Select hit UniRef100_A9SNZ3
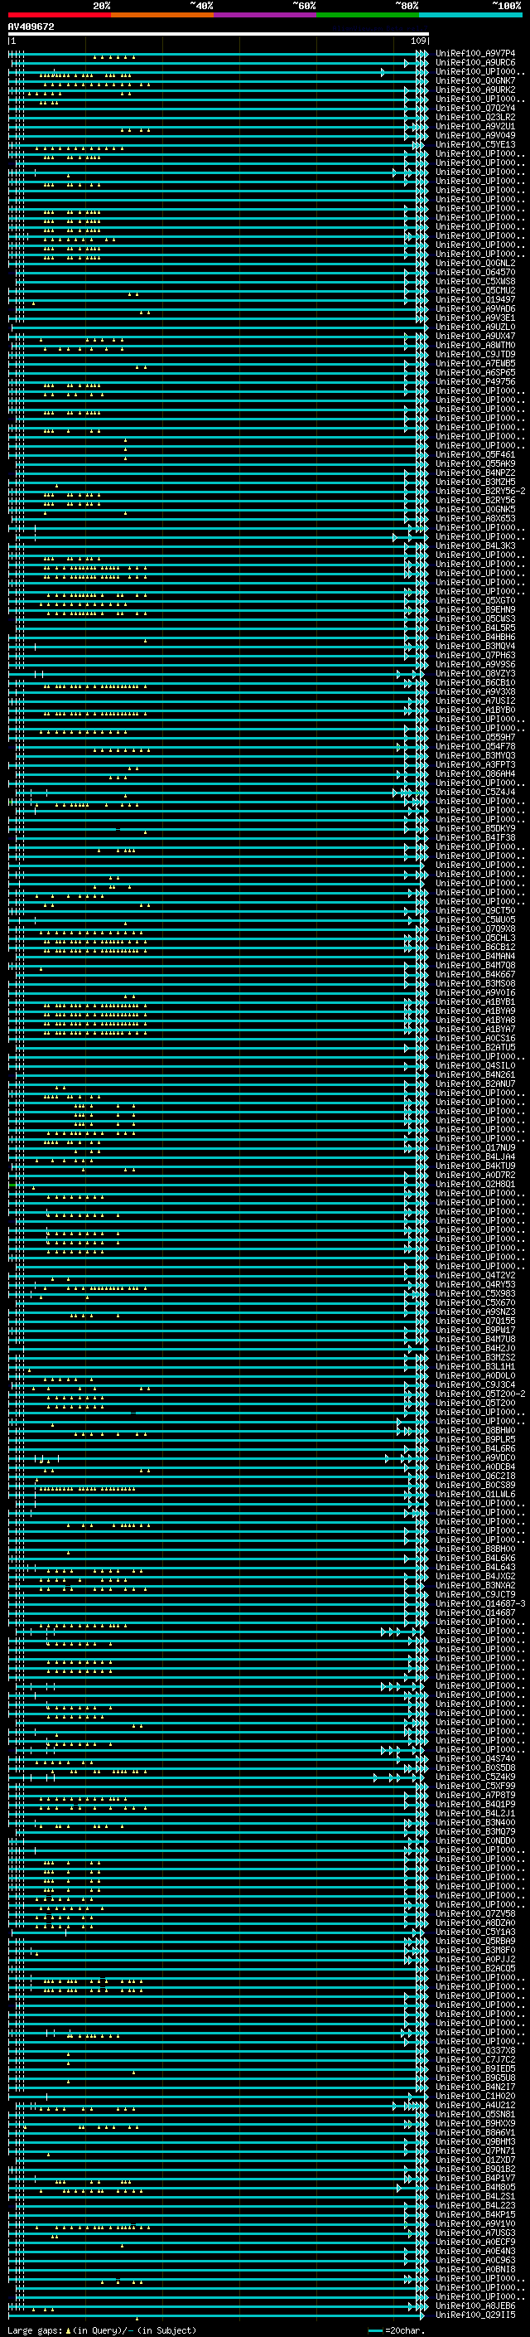The height and width of the screenshot is (2337, 530). [x=475, y=1312]
